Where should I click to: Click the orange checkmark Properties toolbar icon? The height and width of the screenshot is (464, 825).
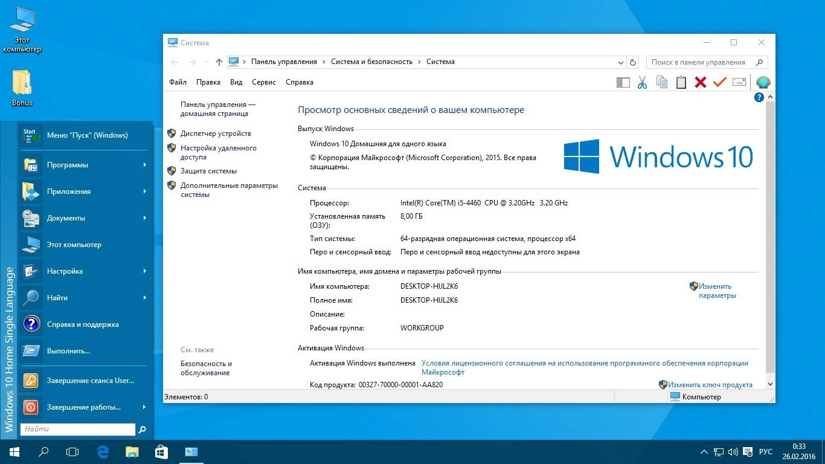click(x=719, y=82)
